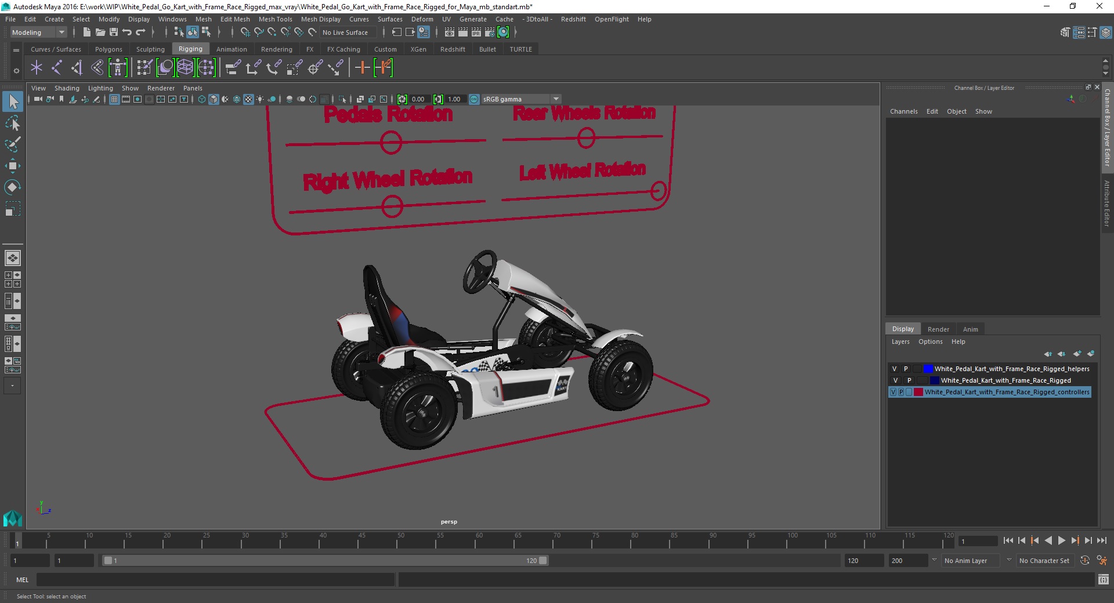Activate the Paint selection tool
Screen dimensions: 1114x603
12,144
